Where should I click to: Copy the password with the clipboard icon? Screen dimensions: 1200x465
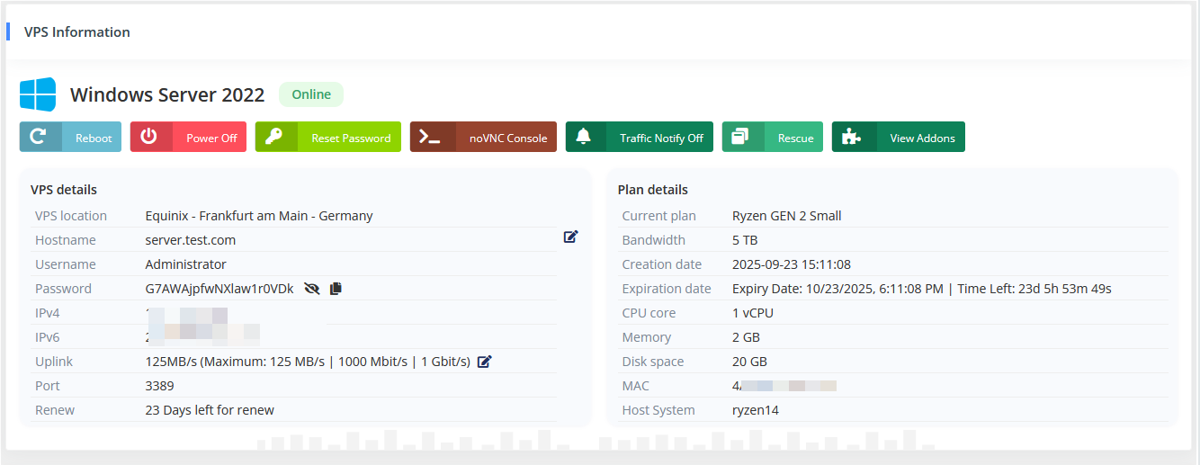336,289
